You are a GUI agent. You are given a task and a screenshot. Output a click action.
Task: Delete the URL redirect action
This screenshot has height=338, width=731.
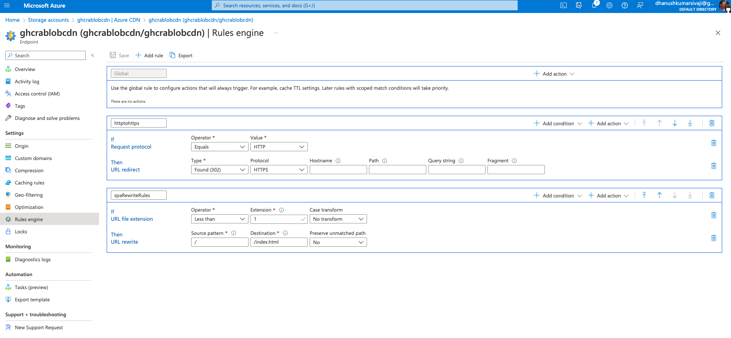click(713, 166)
